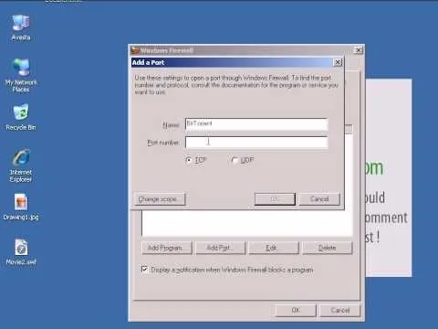Select the UDP radio button
Image resolution: width=438 pixels, height=329 pixels.
coord(235,160)
